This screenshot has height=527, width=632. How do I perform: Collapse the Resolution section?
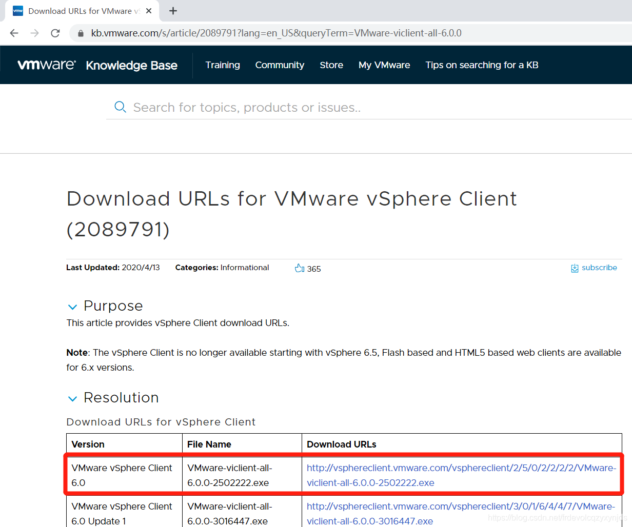[72, 399]
